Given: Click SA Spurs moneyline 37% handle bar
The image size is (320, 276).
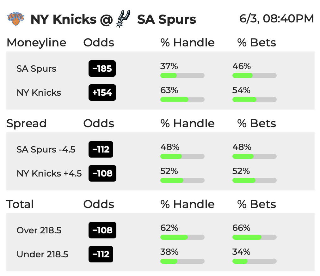Looking at the screenshot, I should [182, 75].
